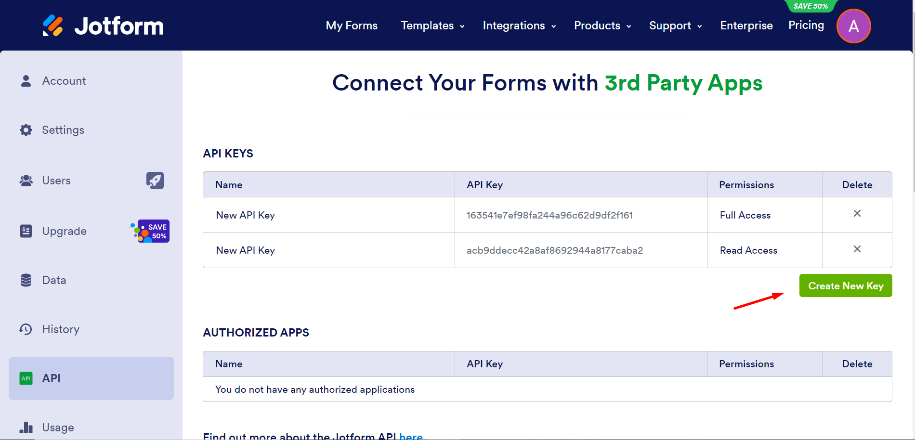
Task: Open Read Access permissions dropdown
Action: click(748, 250)
